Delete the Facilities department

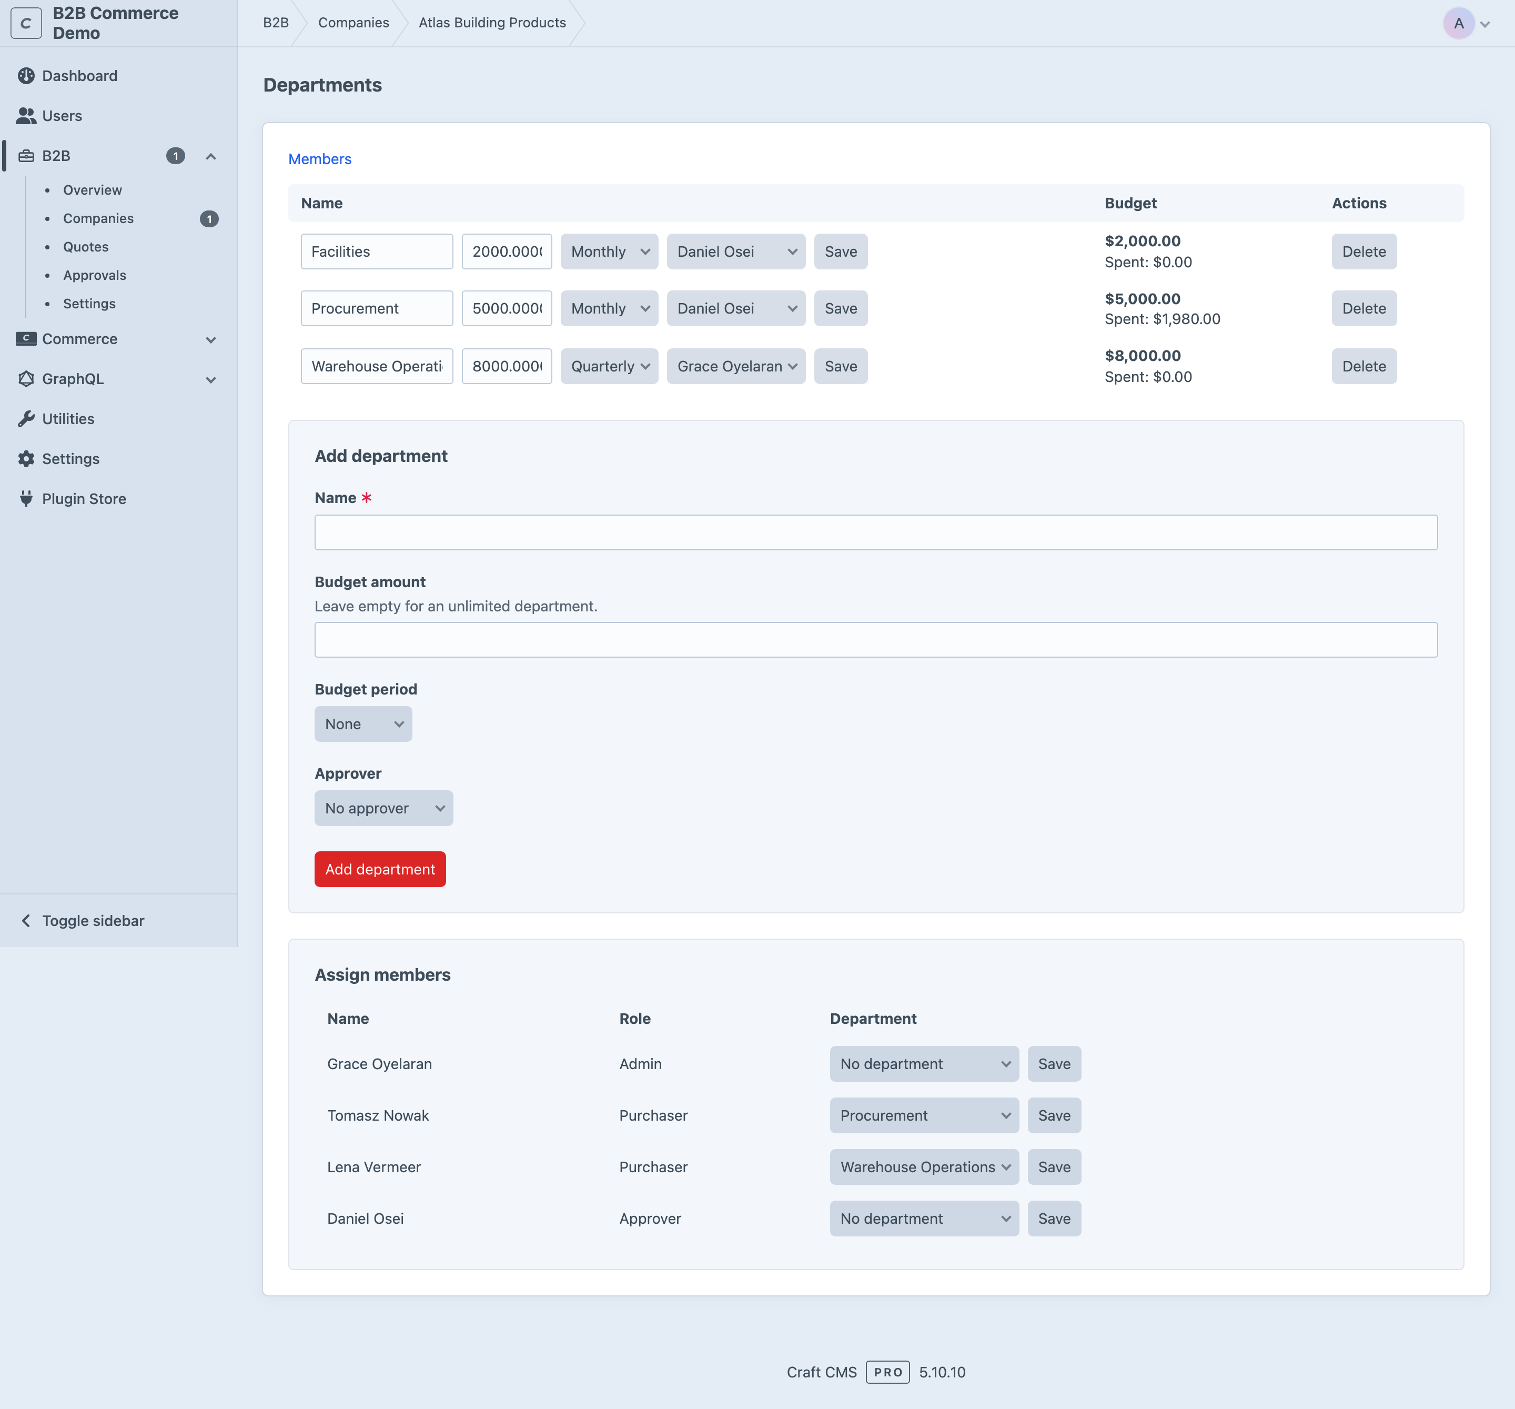coord(1363,251)
